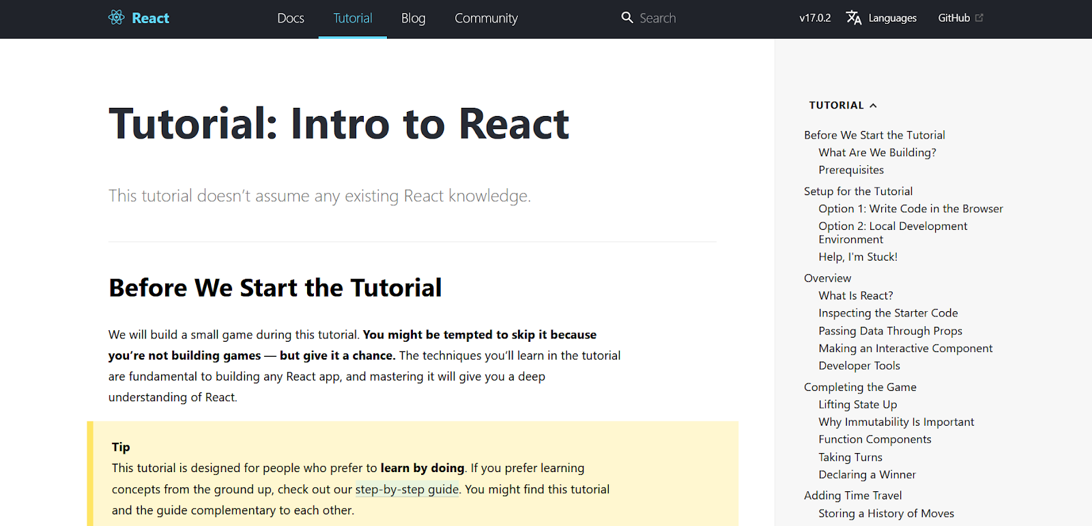Open Option 2: Local Development Environment
Image resolution: width=1092 pixels, height=526 pixels.
893,233
